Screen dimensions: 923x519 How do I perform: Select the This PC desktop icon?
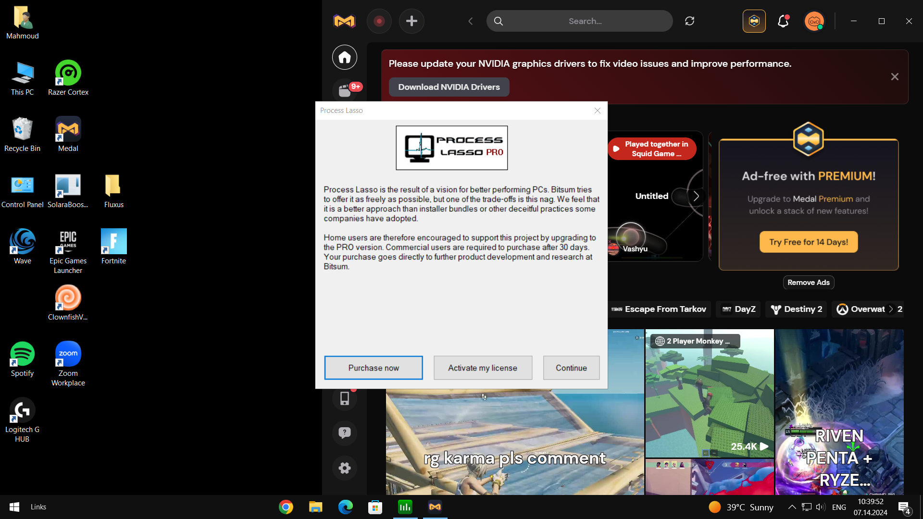click(23, 78)
